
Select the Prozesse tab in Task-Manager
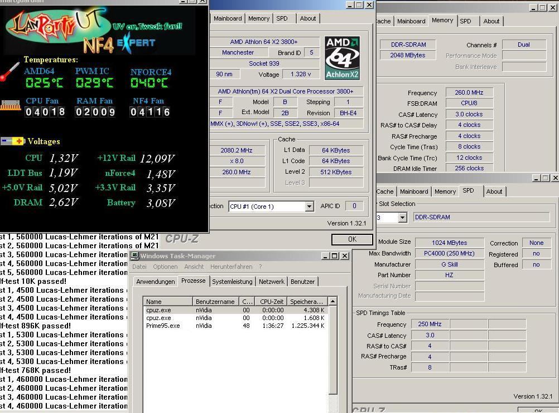[193, 281]
